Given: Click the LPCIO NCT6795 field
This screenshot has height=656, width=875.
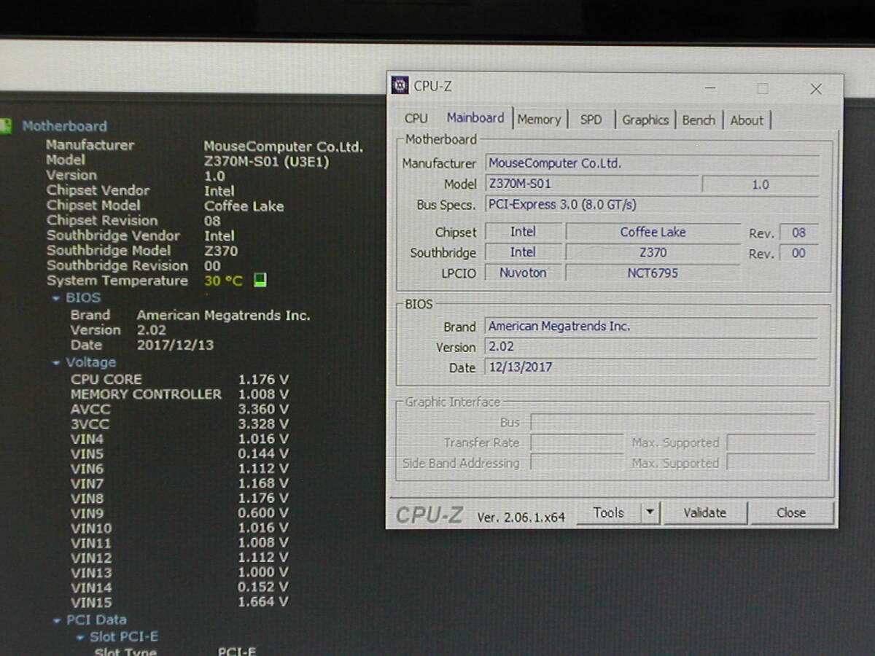Looking at the screenshot, I should click(x=653, y=273).
